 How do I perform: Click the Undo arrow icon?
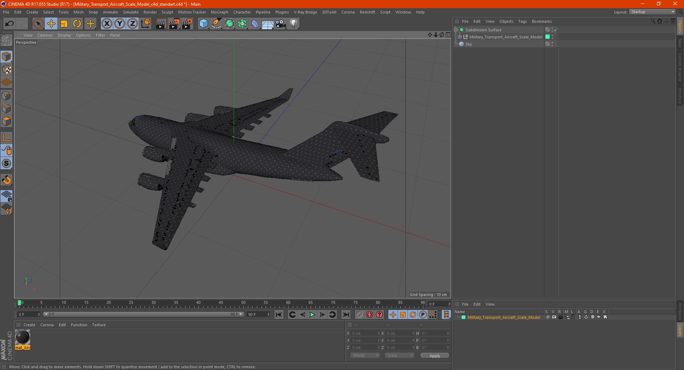[x=10, y=24]
